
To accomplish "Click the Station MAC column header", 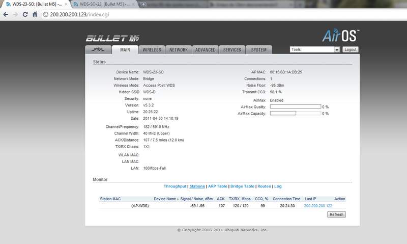I will 110,199.
